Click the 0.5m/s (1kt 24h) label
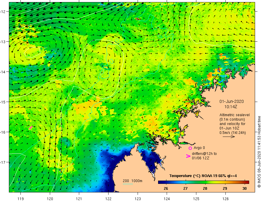This screenshot has height=201, width=261. (233, 132)
